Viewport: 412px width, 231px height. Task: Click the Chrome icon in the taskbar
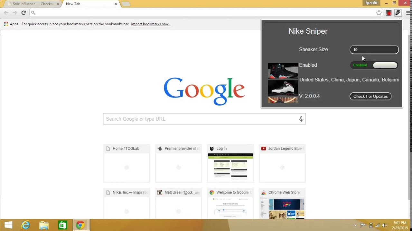[x=80, y=225]
